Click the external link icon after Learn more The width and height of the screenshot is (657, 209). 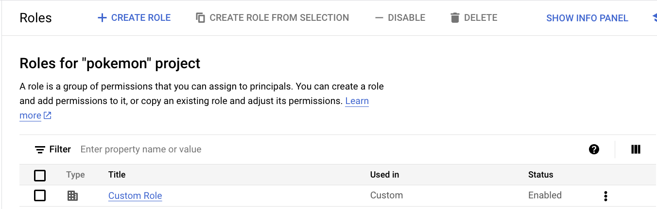(48, 116)
